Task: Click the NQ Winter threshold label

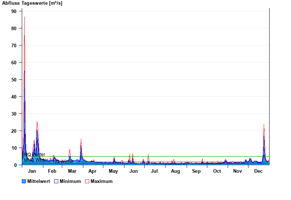Action: pyautogui.click(x=64, y=161)
